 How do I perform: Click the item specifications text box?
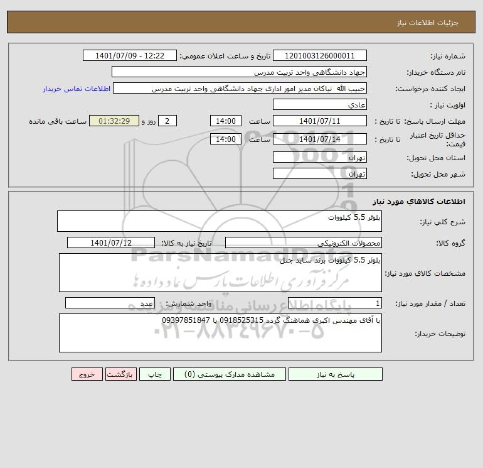220,273
